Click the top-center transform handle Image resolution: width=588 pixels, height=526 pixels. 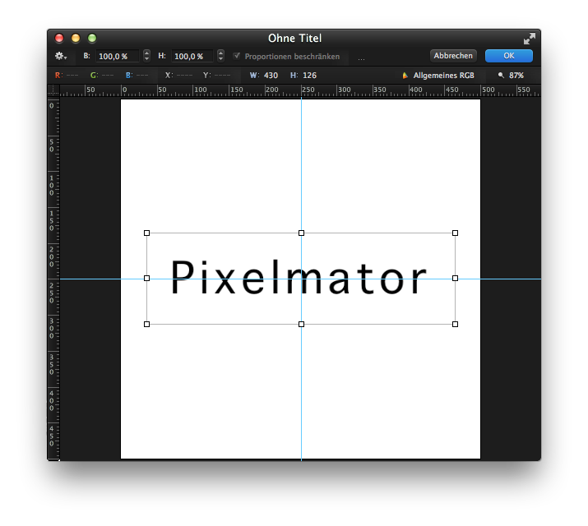click(301, 233)
